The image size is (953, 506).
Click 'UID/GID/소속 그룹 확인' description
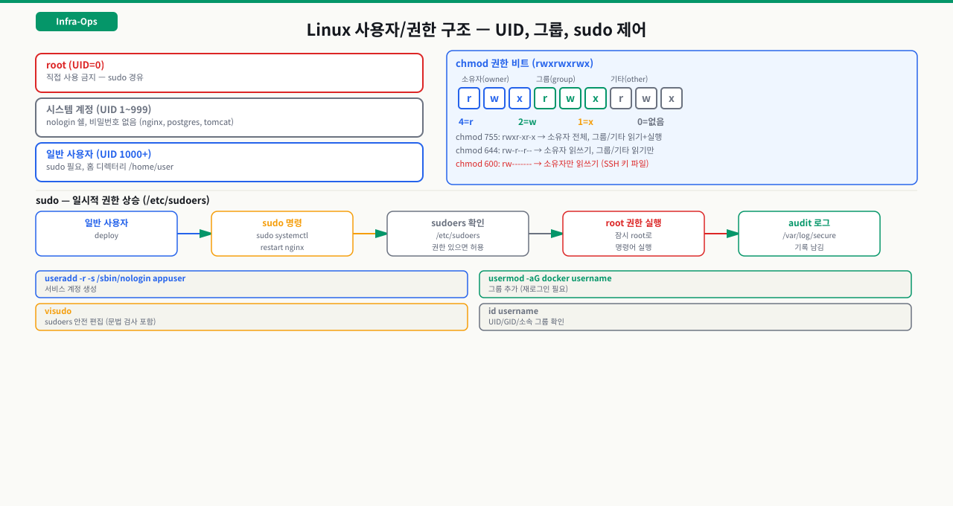(x=526, y=321)
